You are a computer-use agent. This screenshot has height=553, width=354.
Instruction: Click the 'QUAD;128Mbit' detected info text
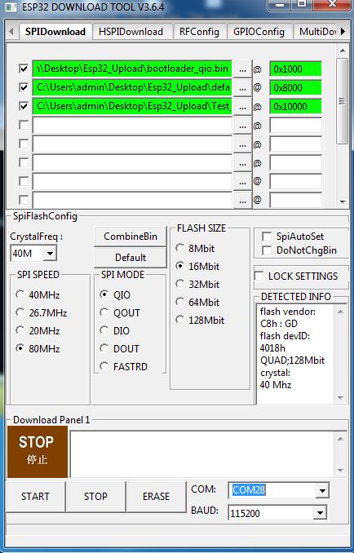tap(292, 361)
